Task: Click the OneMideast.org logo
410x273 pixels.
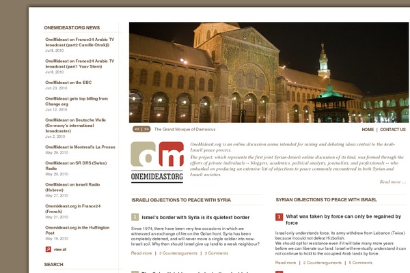Action: click(x=157, y=162)
